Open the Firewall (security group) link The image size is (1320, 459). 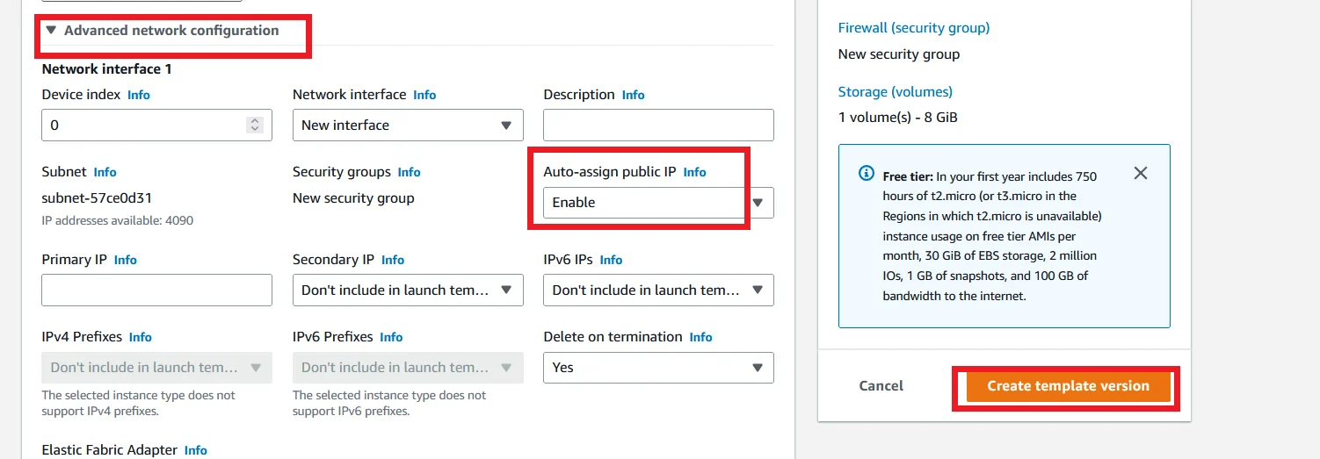pyautogui.click(x=914, y=28)
